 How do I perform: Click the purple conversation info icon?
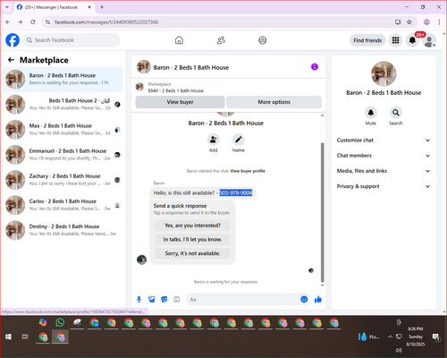(315, 67)
